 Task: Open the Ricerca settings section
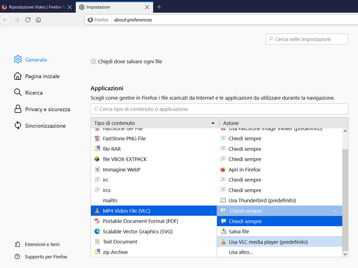point(28,92)
